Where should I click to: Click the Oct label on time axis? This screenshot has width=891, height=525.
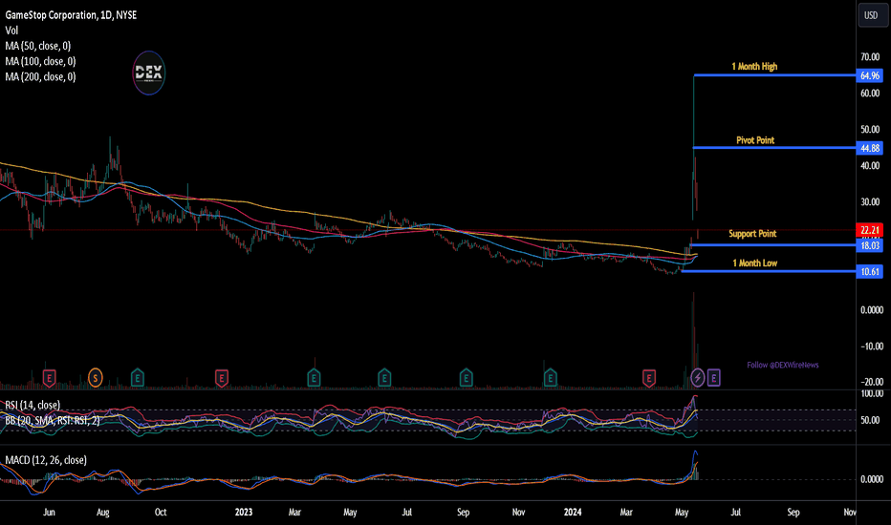pos(161,512)
